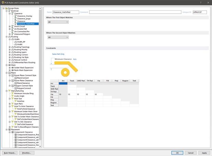Click the SMD Pad column header
The height and width of the screenshot is (156, 212).
[x=81, y=81]
